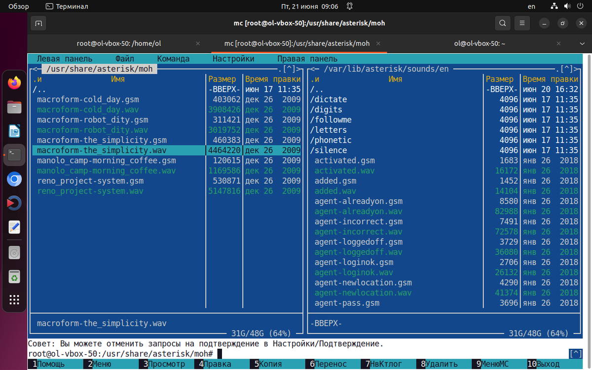The image size is (592, 370).
Task: Open the Файл menu
Action: pos(125,59)
